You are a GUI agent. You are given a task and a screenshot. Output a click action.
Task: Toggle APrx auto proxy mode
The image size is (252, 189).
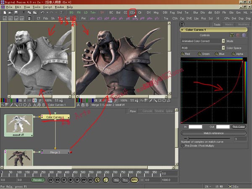134,180
